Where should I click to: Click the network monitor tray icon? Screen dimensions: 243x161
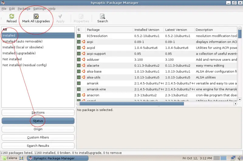click(x=233, y=158)
